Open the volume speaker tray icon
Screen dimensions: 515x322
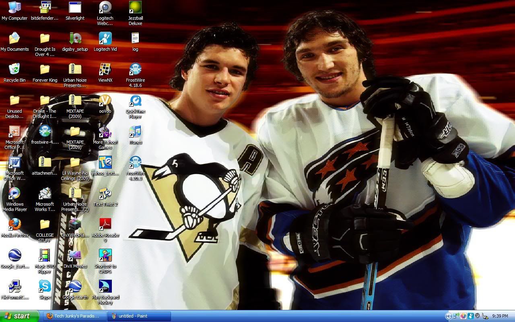point(478,316)
